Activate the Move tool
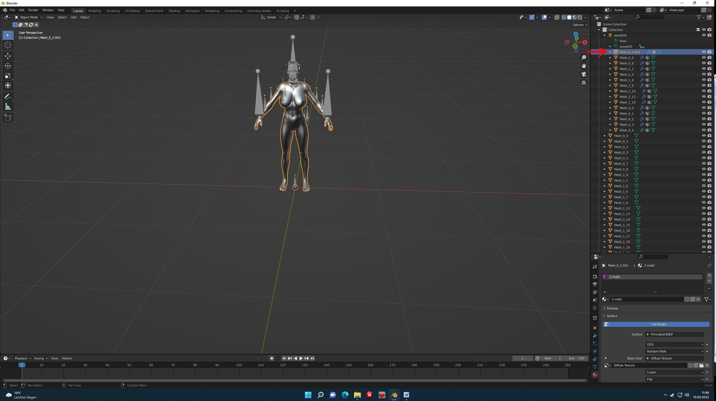Image resolution: width=716 pixels, height=401 pixels. click(8, 56)
